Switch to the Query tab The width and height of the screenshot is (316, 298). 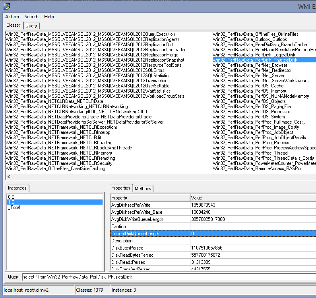tap(31, 26)
